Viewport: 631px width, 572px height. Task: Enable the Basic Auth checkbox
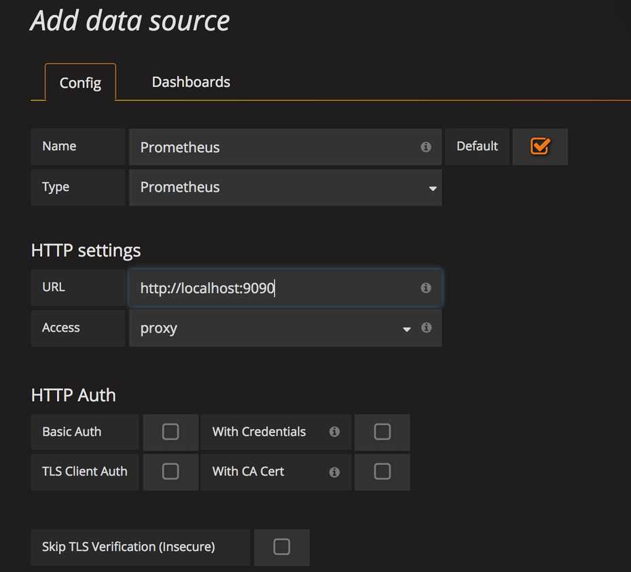[170, 432]
